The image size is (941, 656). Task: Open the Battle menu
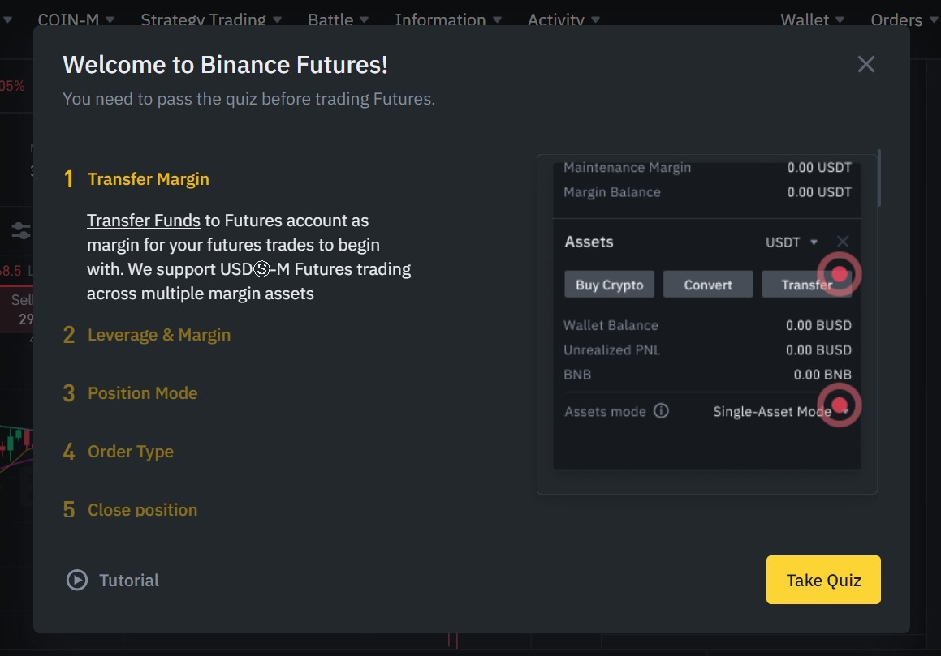pos(338,19)
